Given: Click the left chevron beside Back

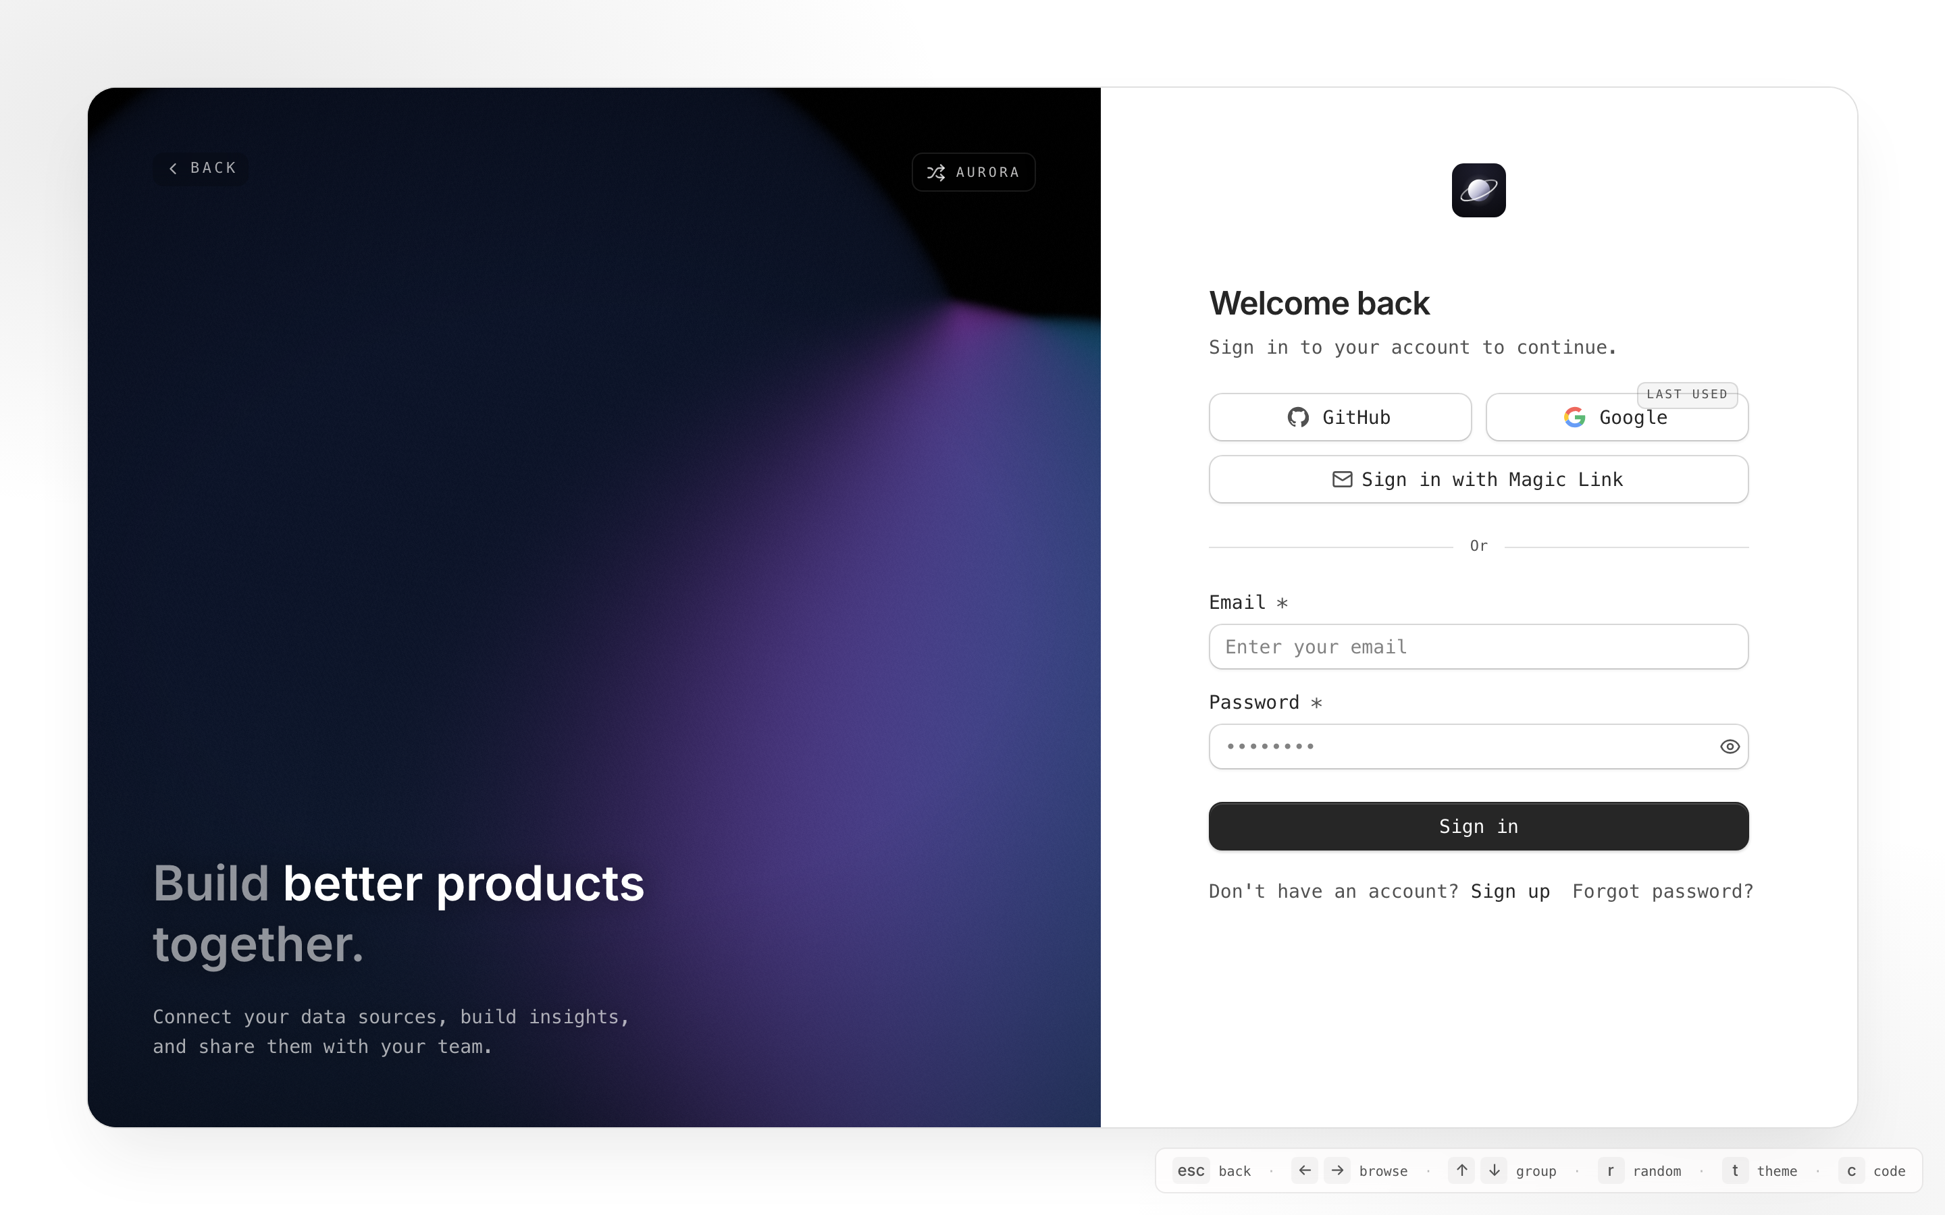Looking at the screenshot, I should tap(173, 168).
